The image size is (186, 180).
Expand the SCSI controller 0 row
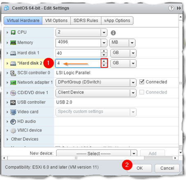[7, 73]
